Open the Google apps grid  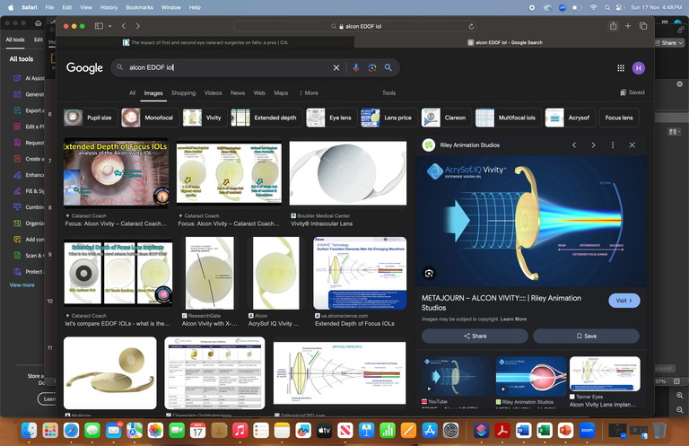pos(621,68)
